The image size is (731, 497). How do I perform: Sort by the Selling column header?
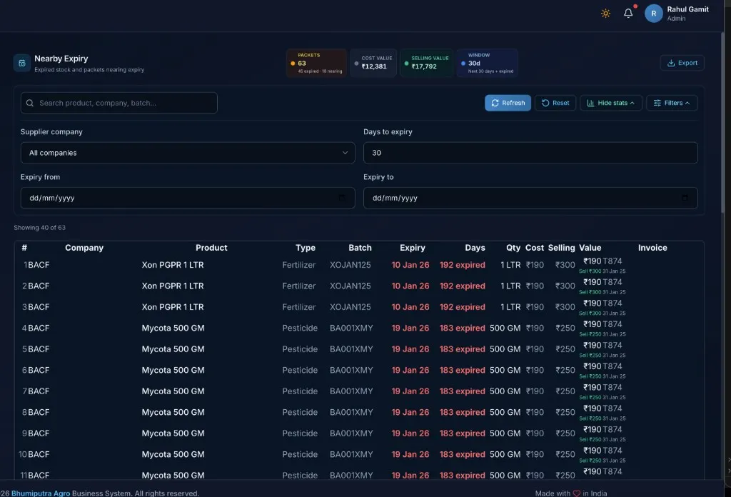coord(561,248)
